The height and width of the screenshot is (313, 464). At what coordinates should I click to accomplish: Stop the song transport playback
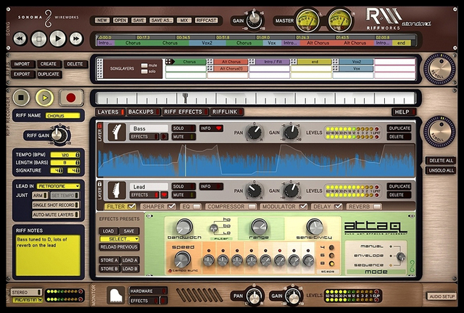pos(38,38)
